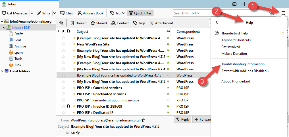This screenshot has width=289, height=137.
Task: Click Write to compose message
Action: click(44, 13)
